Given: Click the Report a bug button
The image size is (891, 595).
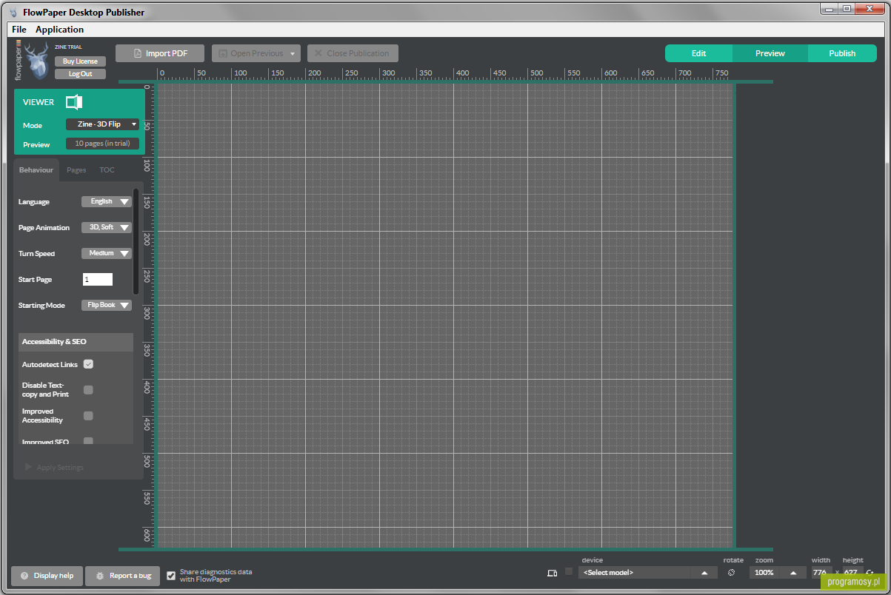Looking at the screenshot, I should [x=122, y=576].
